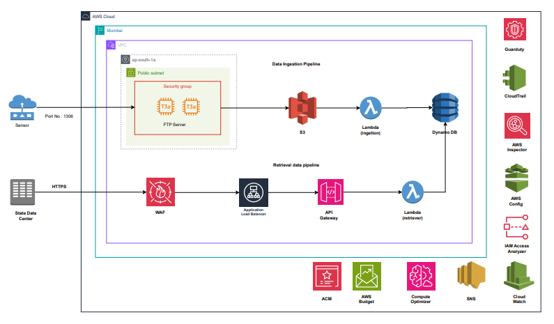Image resolution: width=554 pixels, height=324 pixels.
Task: Click the Sensor cloud icon
Action: 22,107
